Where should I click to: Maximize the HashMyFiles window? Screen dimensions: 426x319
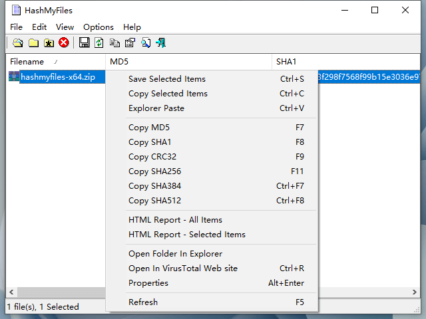(375, 11)
